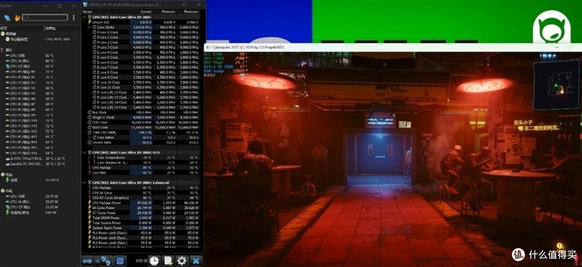This screenshot has width=582, height=267.
Task: Click the HWiNFO expand-columns double arrow icon
Action: [87, 261]
